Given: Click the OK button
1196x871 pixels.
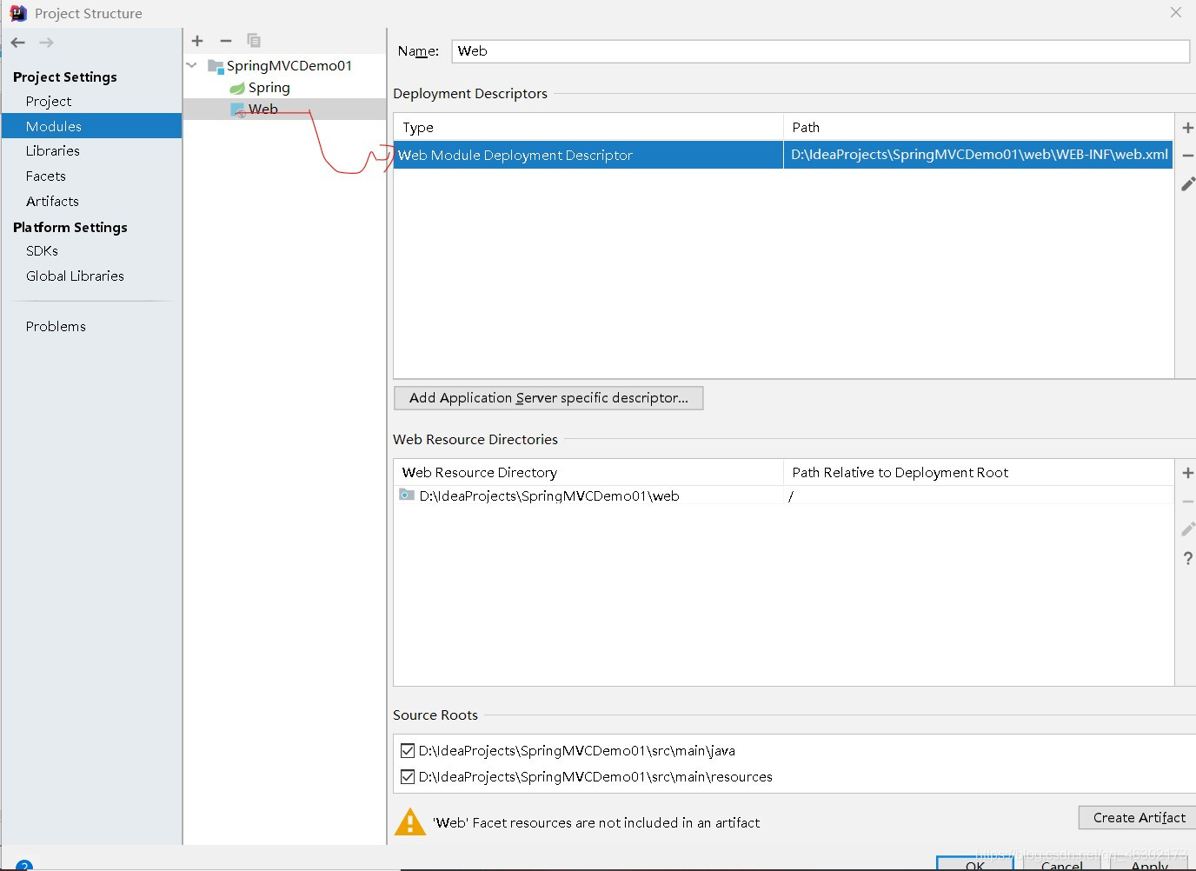Looking at the screenshot, I should [x=975, y=865].
